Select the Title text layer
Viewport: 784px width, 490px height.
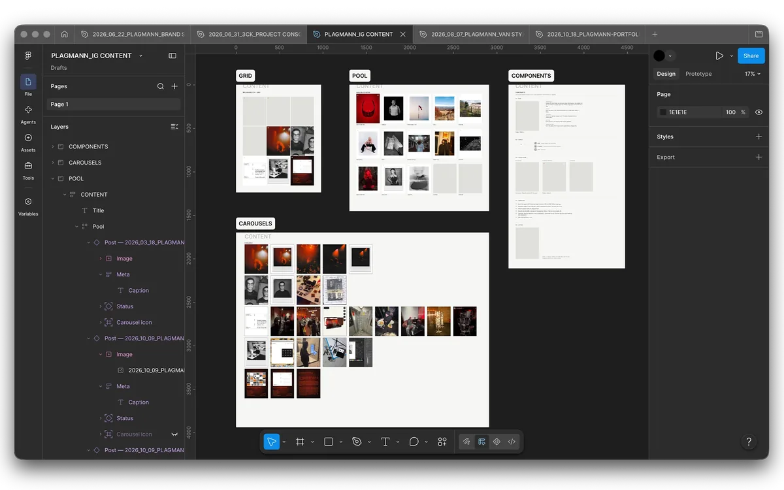click(x=98, y=210)
